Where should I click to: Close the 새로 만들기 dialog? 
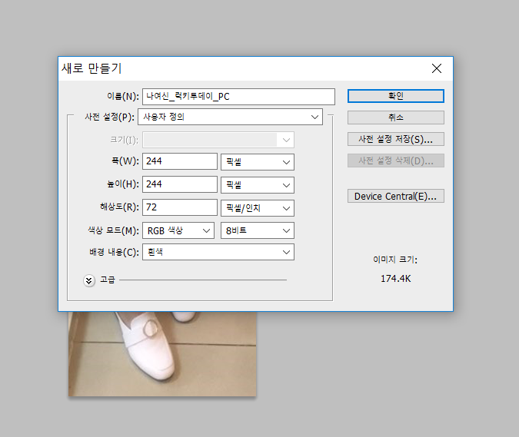point(437,68)
